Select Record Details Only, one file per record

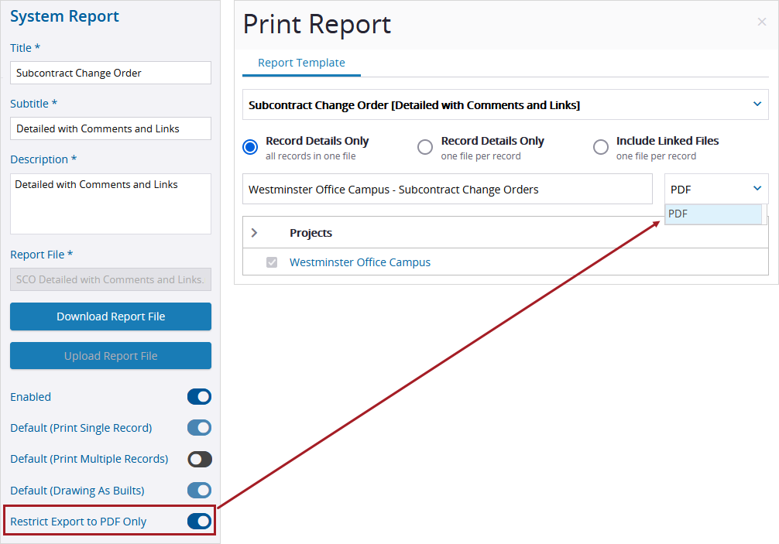(x=425, y=147)
